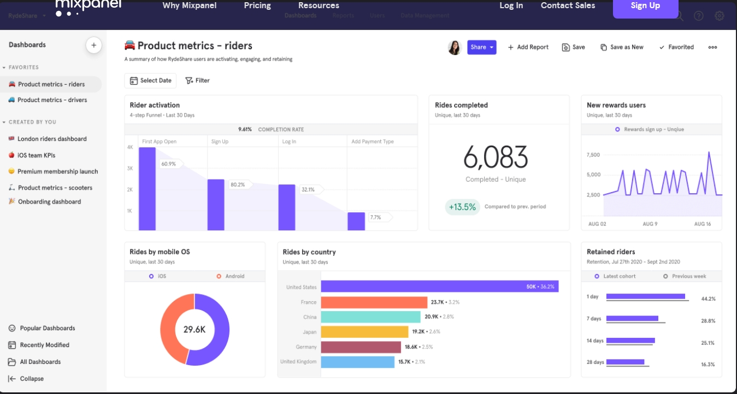This screenshot has width=737, height=394.
Task: Click the Japan bar in country chart
Action: (365, 332)
